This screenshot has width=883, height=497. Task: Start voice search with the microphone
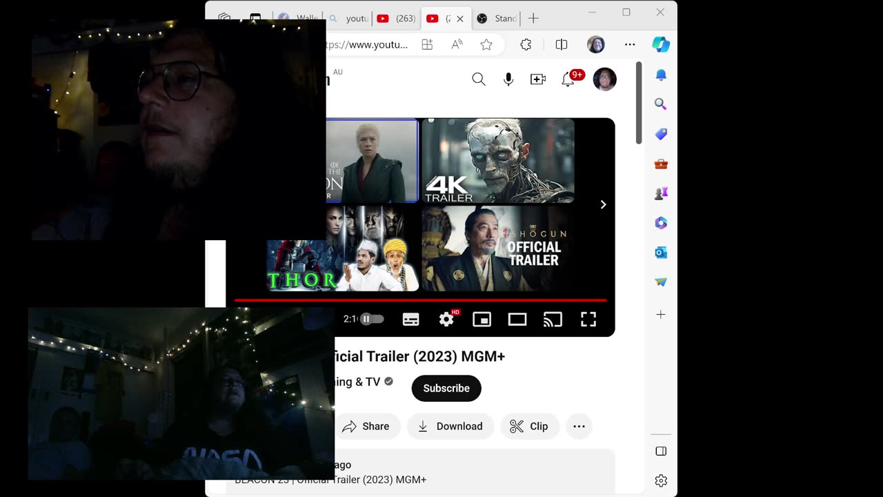click(x=508, y=79)
